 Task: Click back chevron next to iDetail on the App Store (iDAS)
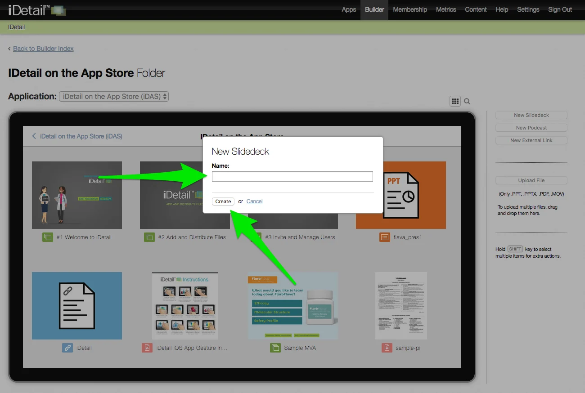pyautogui.click(x=34, y=136)
